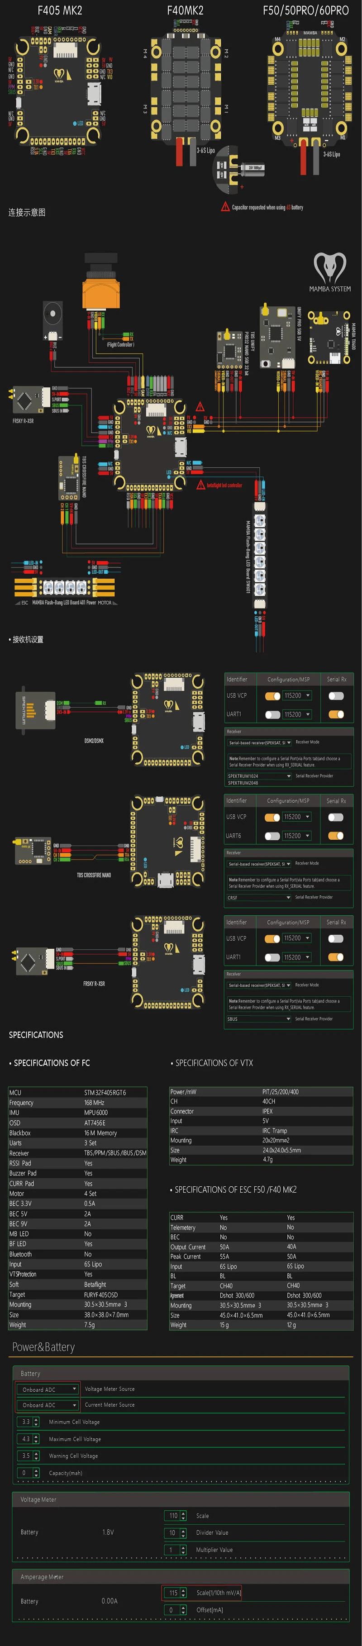Viewport: 362px width, 1646px height.
Task: Open Voltage Meter Source Onboard ADC dropdown
Action: pyautogui.click(x=48, y=1389)
